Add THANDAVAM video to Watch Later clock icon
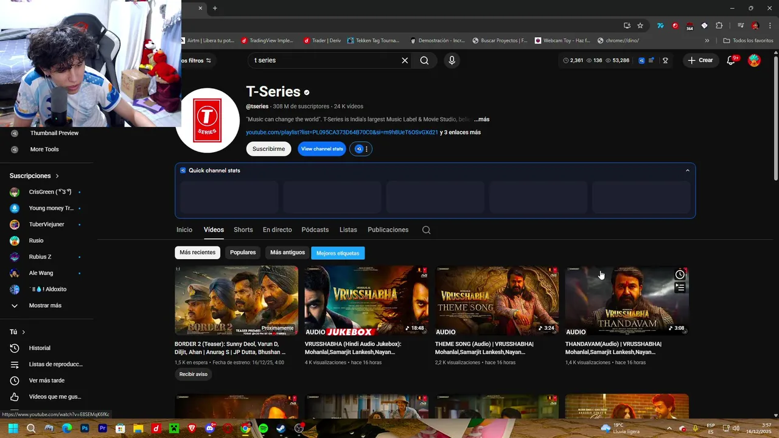Screen dimensions: 779x438 point(680,274)
